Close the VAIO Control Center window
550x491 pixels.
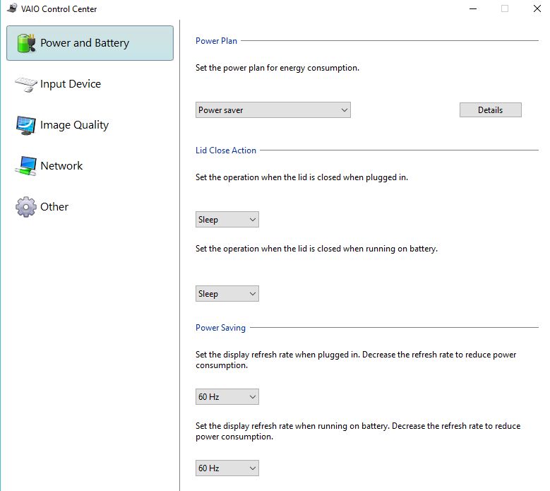[537, 8]
